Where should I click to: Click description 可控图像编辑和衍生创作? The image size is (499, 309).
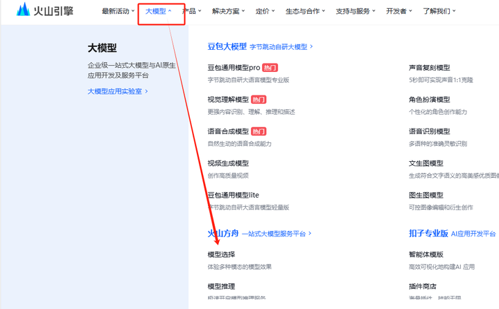click(441, 207)
